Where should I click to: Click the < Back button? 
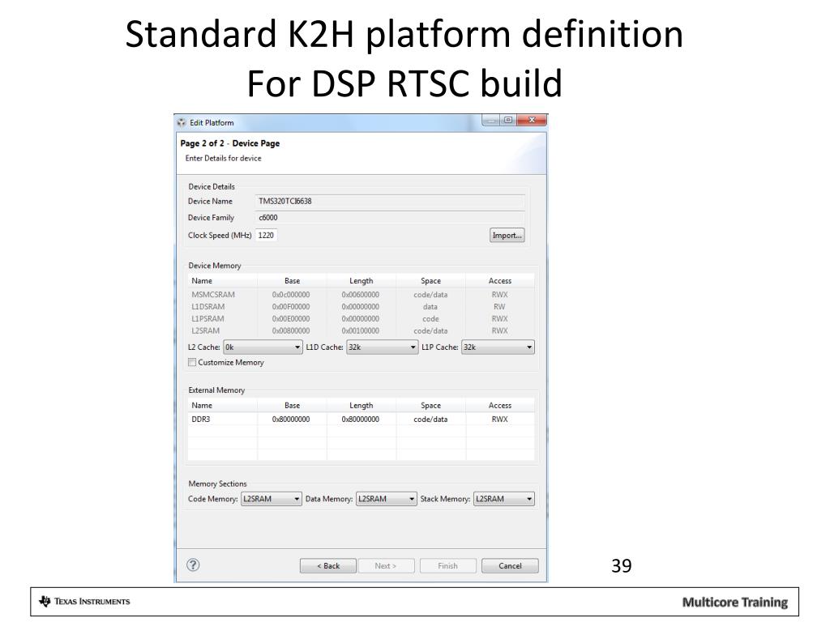[x=328, y=566]
